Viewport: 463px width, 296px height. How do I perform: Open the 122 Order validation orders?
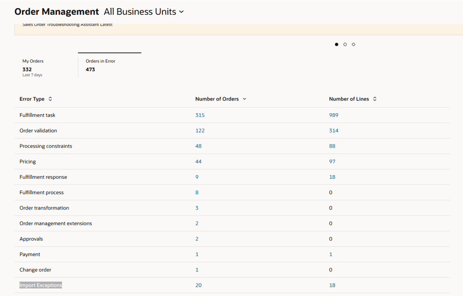click(x=200, y=131)
